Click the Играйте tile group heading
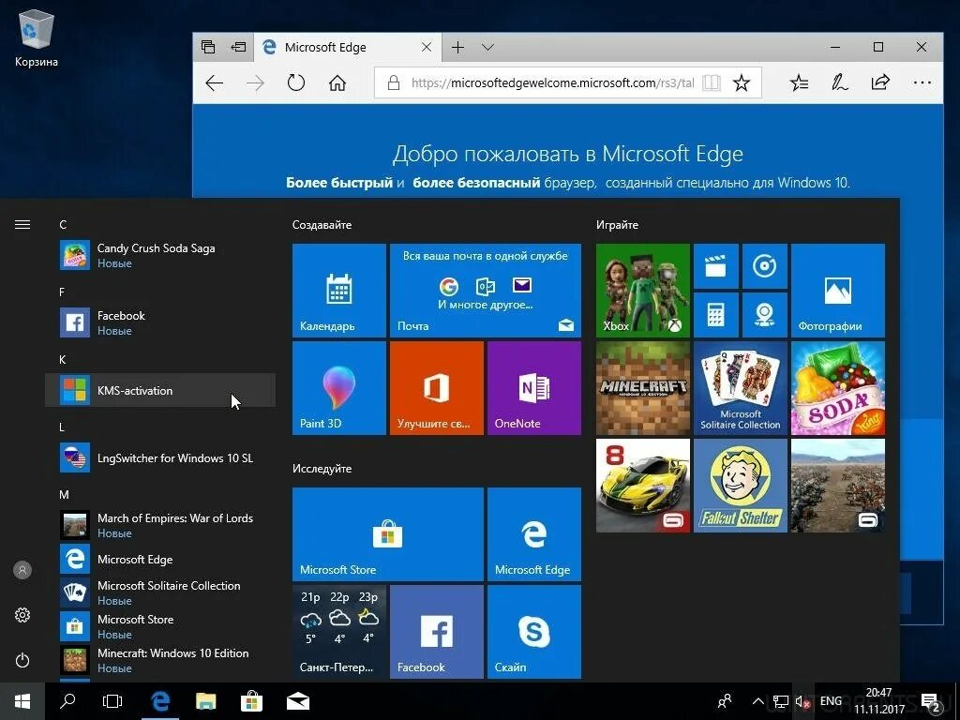The image size is (960, 720). point(617,225)
